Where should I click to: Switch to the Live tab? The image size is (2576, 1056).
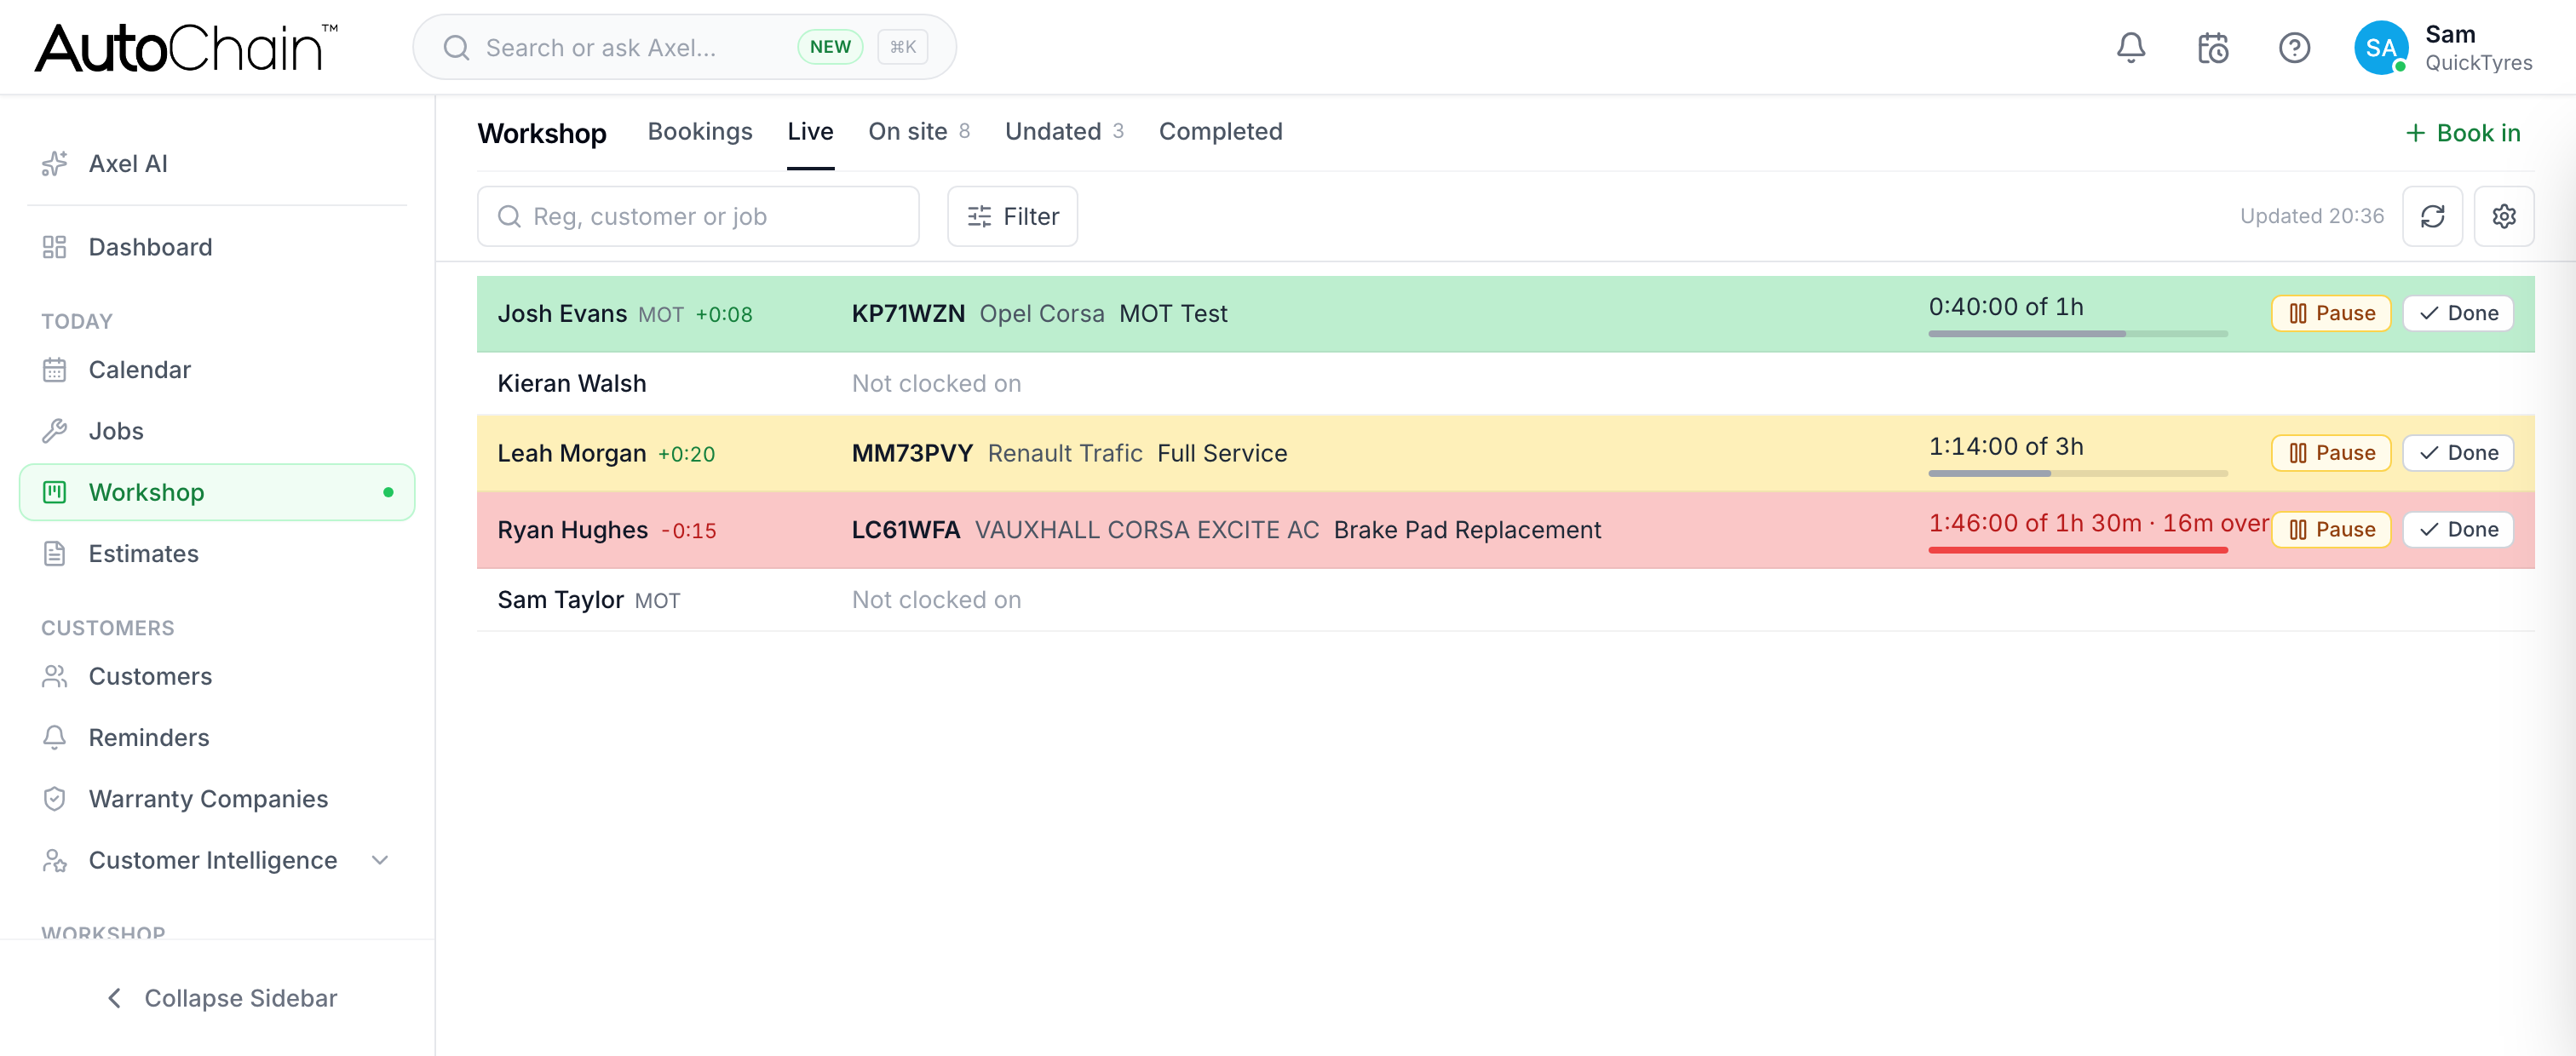(x=810, y=132)
